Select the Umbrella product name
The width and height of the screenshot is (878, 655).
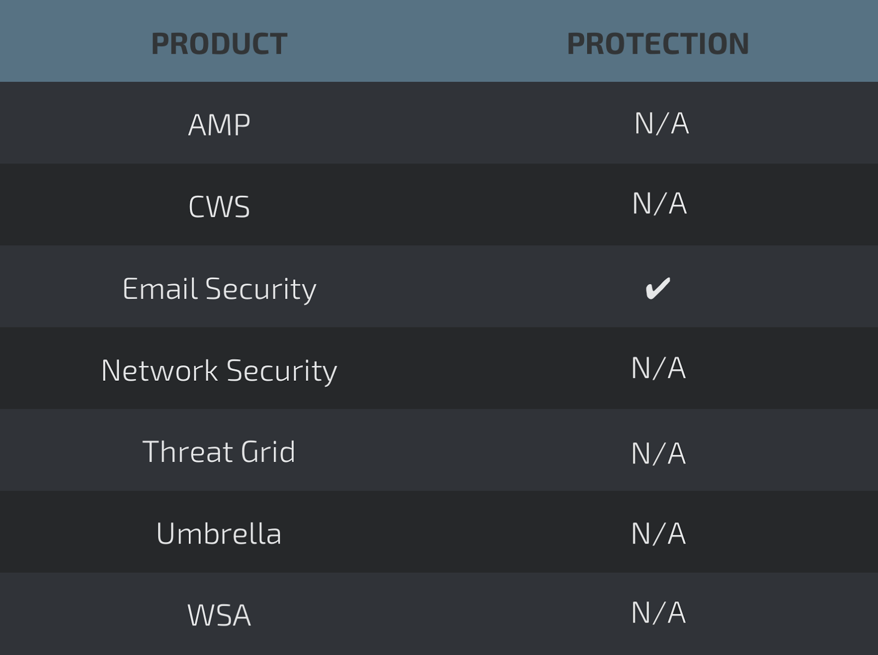pyautogui.click(x=219, y=533)
